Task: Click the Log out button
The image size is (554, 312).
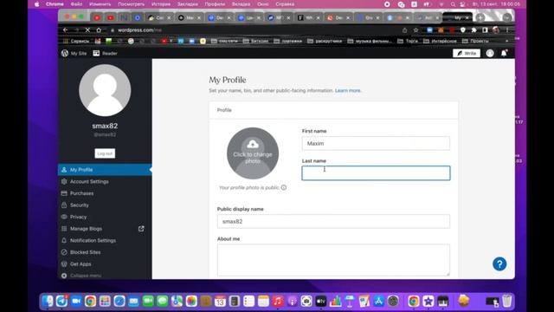Action: 105,153
